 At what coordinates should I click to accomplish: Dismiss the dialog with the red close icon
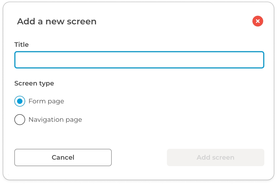click(258, 21)
